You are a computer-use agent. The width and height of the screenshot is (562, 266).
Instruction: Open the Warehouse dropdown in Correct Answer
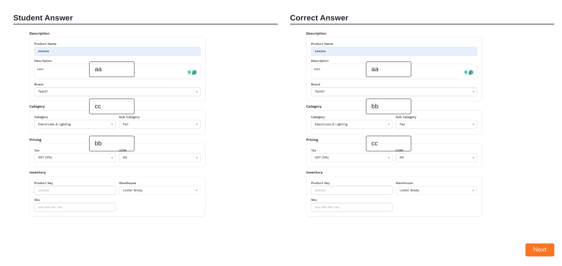pos(436,191)
